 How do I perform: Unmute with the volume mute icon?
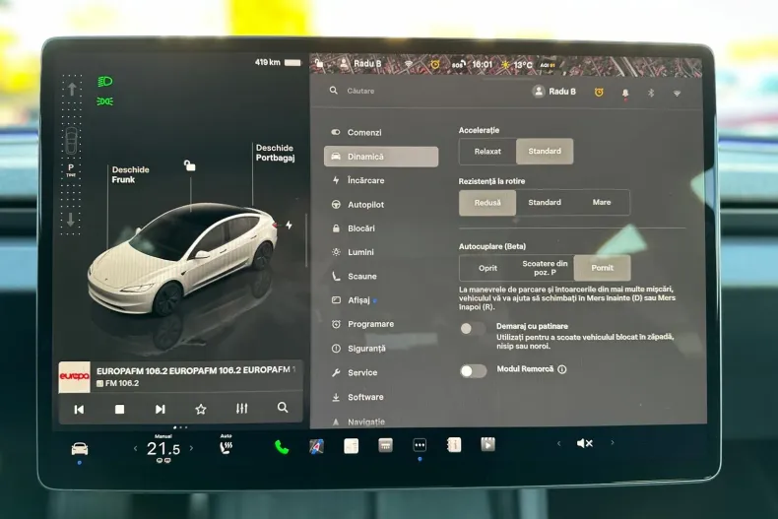[x=585, y=443]
